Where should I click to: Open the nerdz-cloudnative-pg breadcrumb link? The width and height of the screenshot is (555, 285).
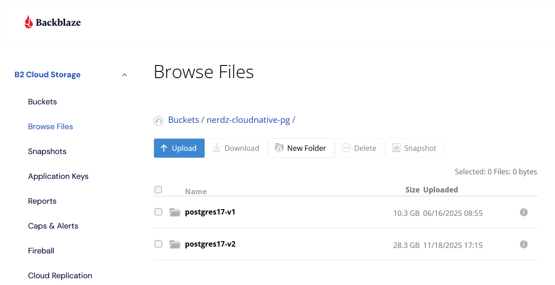tap(248, 120)
